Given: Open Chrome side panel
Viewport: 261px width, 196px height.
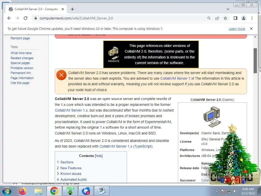Looking at the screenshot, I should coord(235,18).
